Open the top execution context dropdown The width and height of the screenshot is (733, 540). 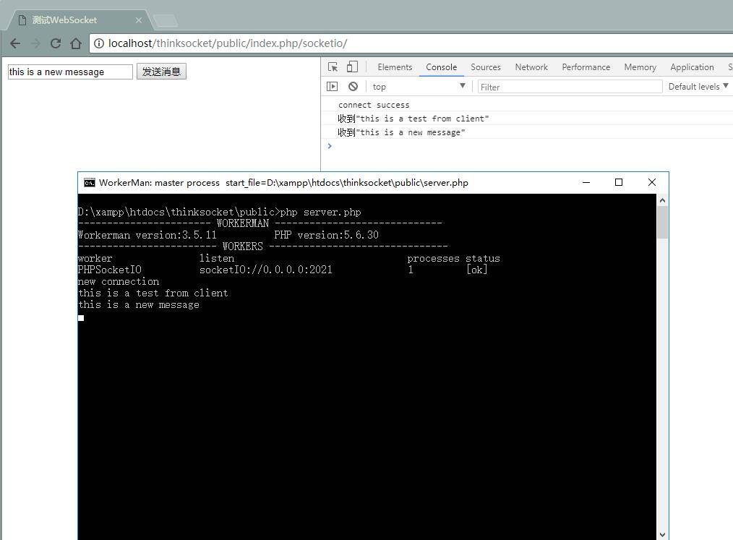(419, 87)
